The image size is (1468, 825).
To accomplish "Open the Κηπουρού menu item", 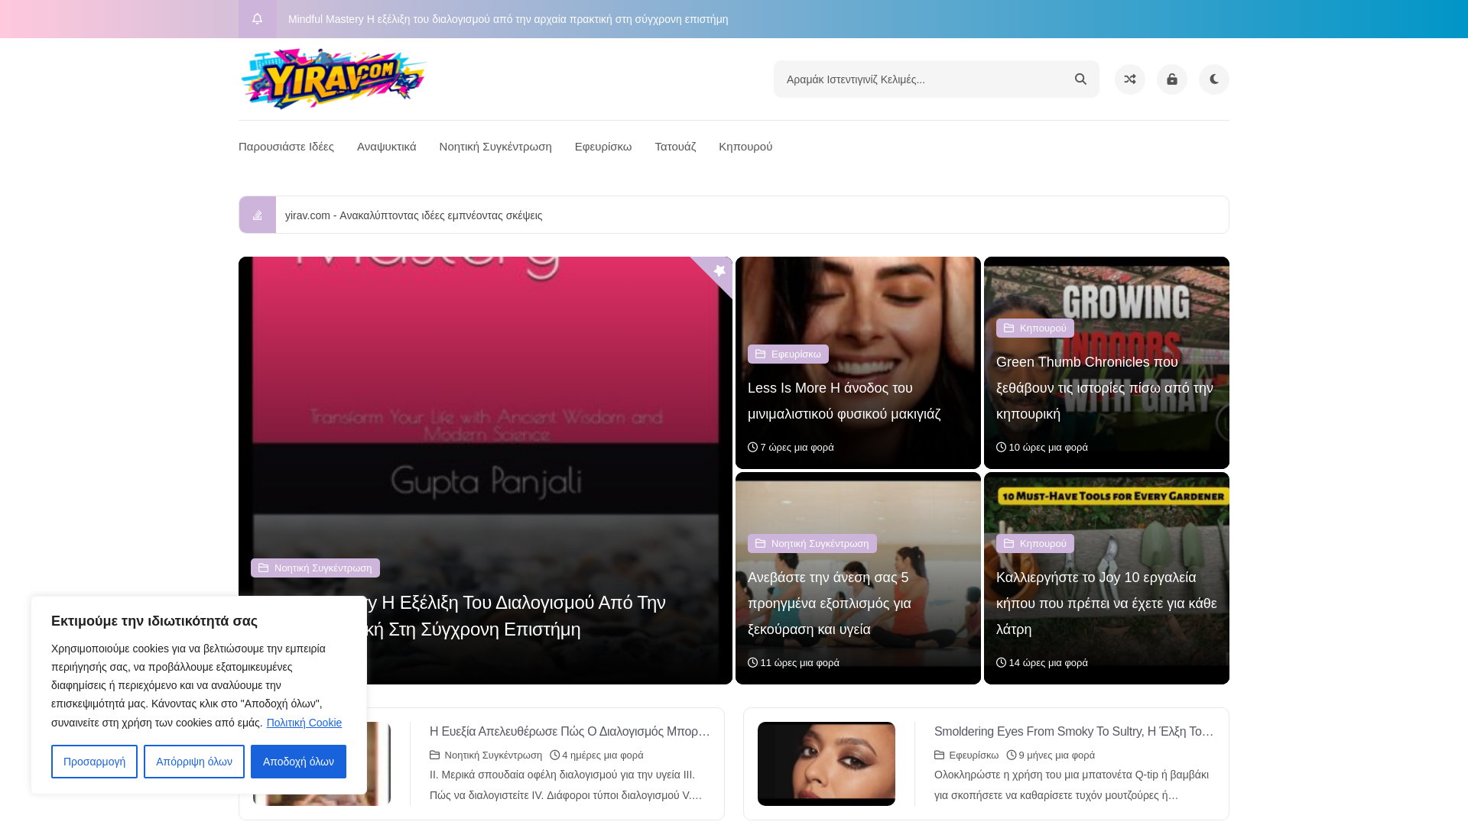I will (x=745, y=147).
